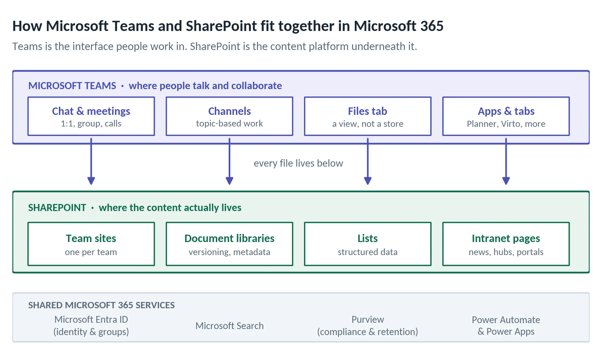Click 'Planner, Virto, more' caption
The width and height of the screenshot is (602, 359).
506,124
